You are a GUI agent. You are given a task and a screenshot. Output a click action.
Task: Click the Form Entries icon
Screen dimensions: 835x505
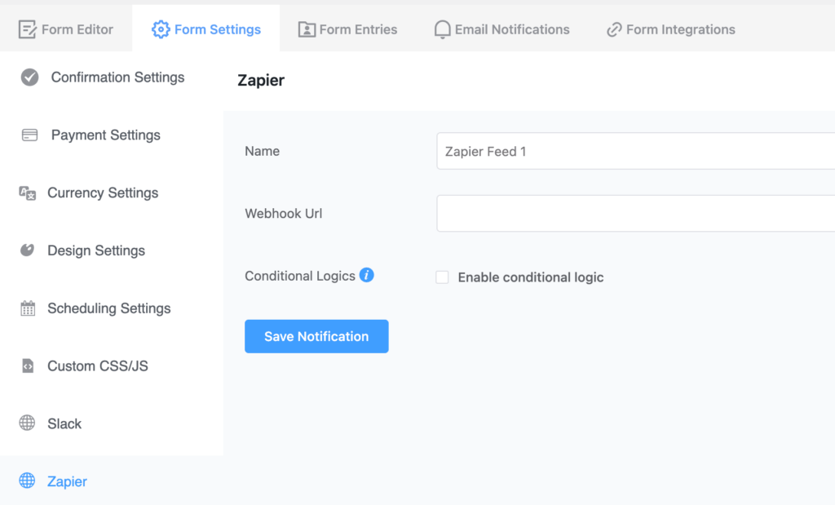tap(305, 29)
